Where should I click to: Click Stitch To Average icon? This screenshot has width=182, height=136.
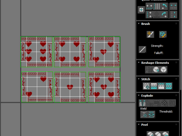(154, 86)
